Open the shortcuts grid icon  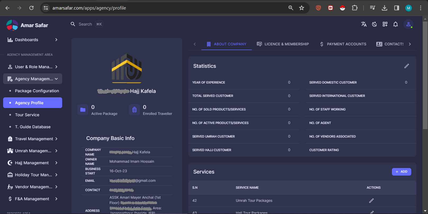coord(385,24)
